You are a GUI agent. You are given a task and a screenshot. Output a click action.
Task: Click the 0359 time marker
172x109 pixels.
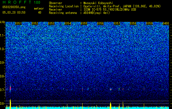[149, 23]
